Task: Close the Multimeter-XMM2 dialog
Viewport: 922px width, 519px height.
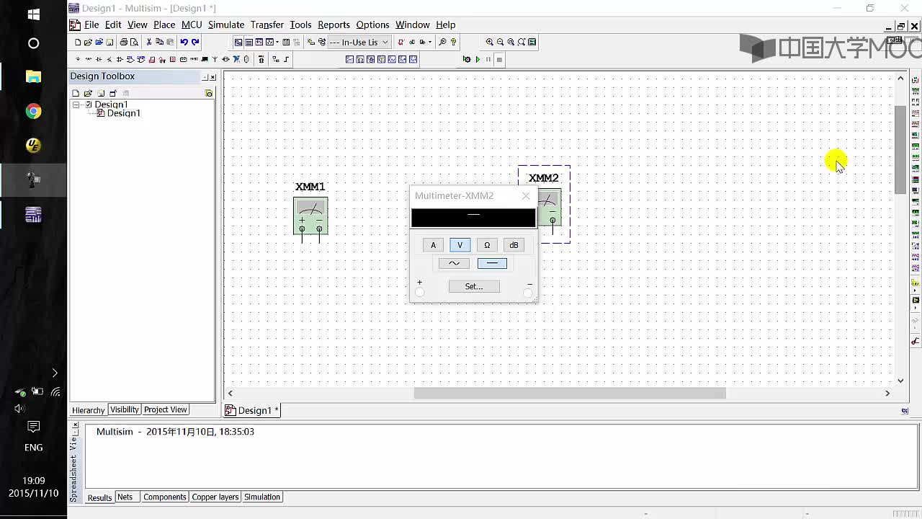Action: pyautogui.click(x=526, y=195)
